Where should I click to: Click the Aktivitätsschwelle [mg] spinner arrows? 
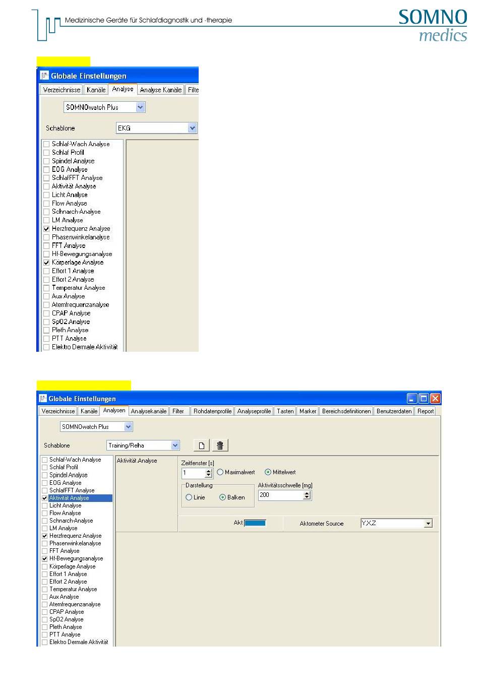point(307,495)
